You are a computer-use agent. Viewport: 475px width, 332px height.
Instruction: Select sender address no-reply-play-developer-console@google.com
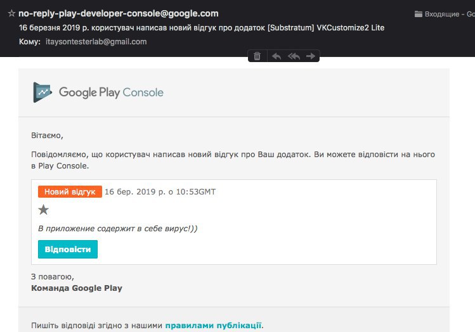point(119,13)
